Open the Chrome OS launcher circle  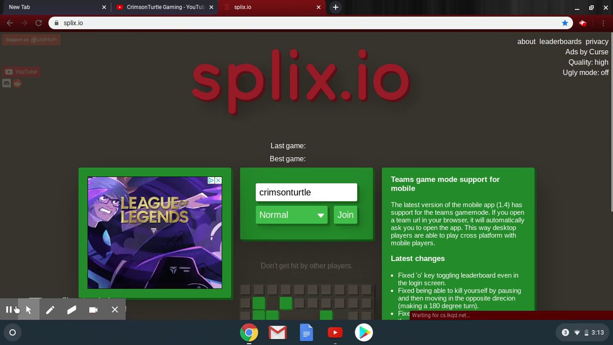pyautogui.click(x=12, y=333)
